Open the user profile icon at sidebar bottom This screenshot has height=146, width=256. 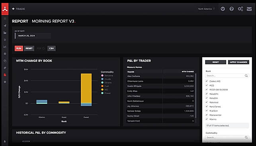pos(5,141)
